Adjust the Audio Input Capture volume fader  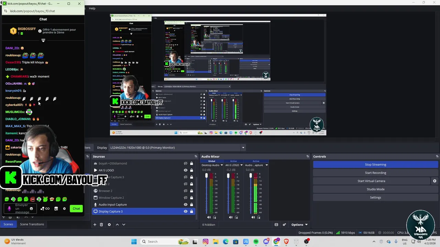(x=251, y=176)
